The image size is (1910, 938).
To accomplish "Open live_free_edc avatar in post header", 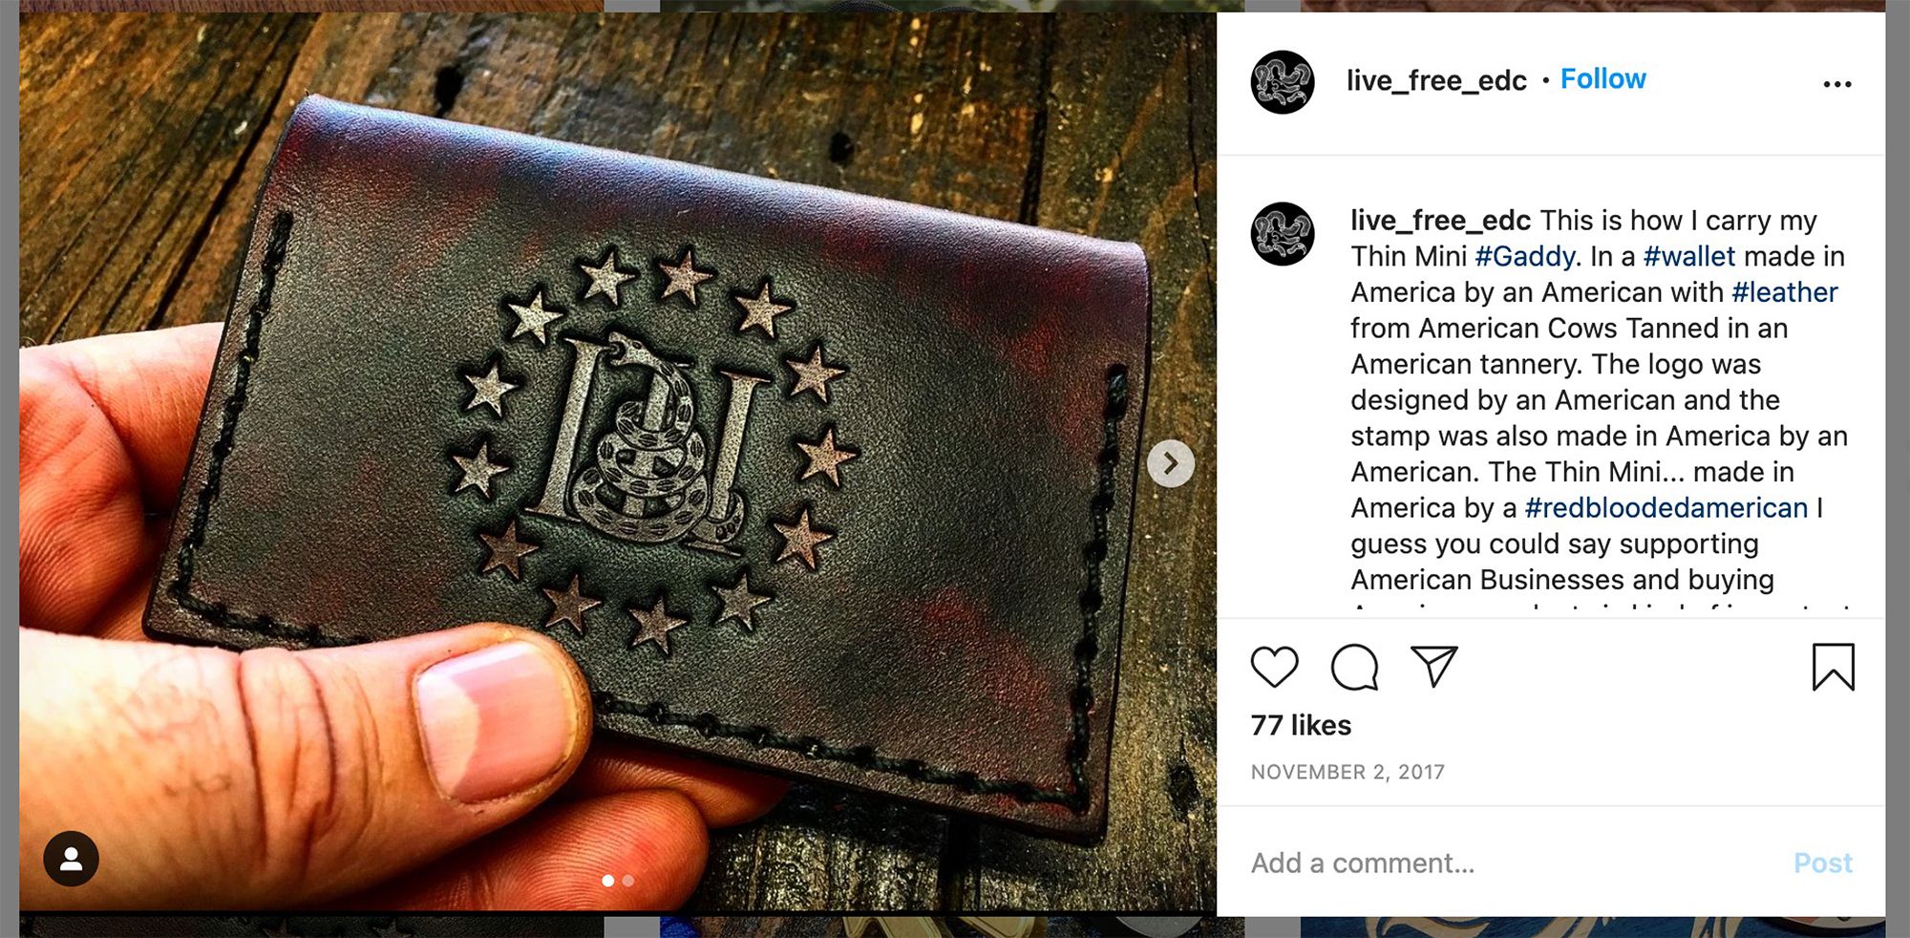I will click(1283, 82).
